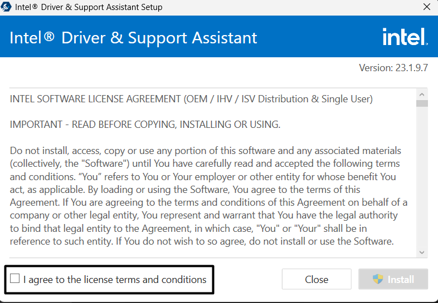438x303 pixels.
Task: Click the Version 23.1.9.7 text
Action: [393, 68]
